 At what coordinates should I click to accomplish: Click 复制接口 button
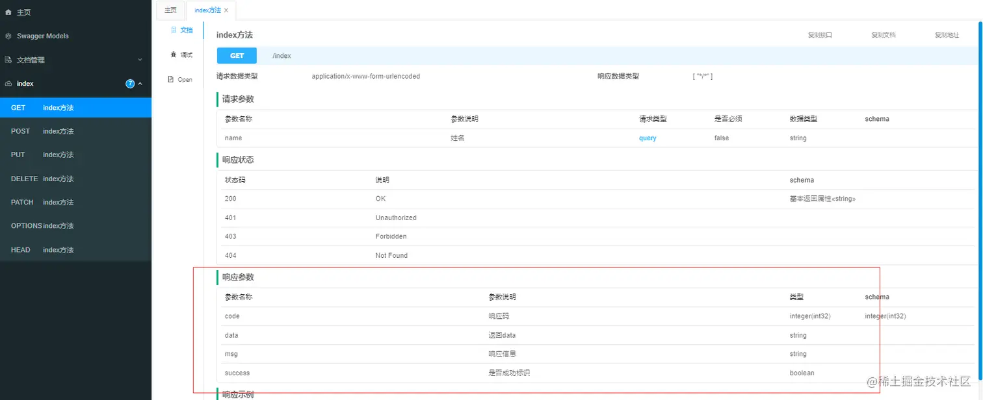pos(820,35)
